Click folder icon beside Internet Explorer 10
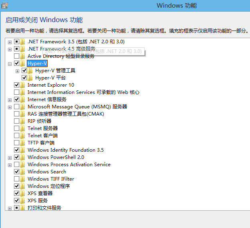The height and width of the screenshot is (228, 250). pyautogui.click(x=22, y=85)
